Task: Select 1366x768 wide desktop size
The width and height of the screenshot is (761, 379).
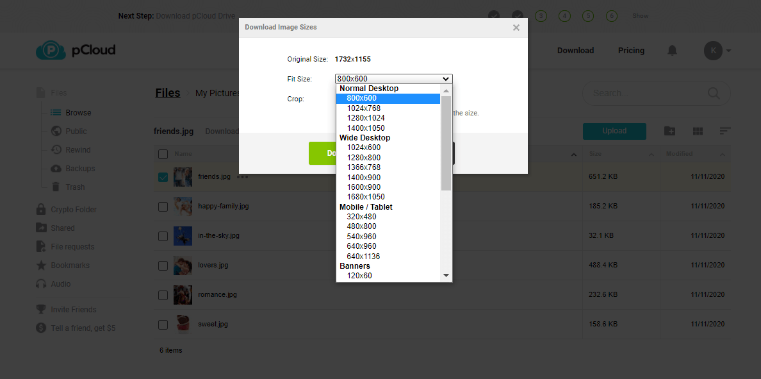Action: 388,167
